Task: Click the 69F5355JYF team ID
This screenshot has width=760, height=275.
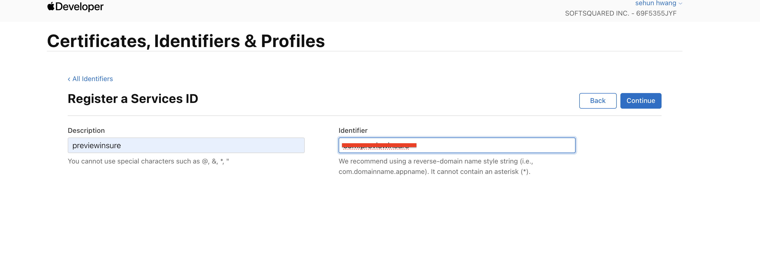Action: tap(656, 14)
